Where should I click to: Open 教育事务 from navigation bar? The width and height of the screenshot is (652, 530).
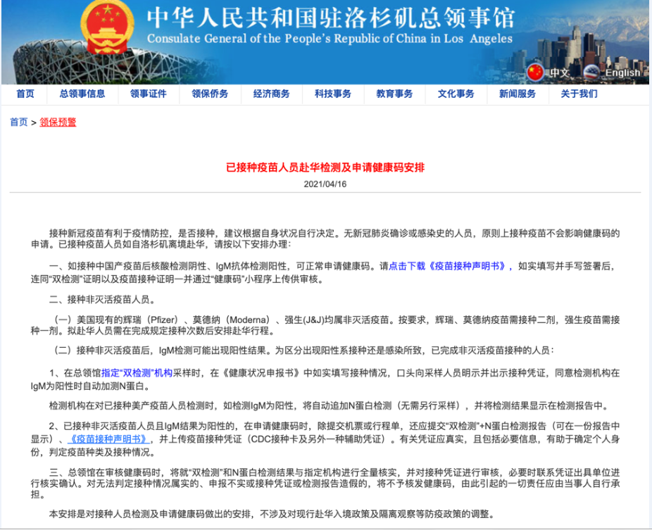[394, 94]
